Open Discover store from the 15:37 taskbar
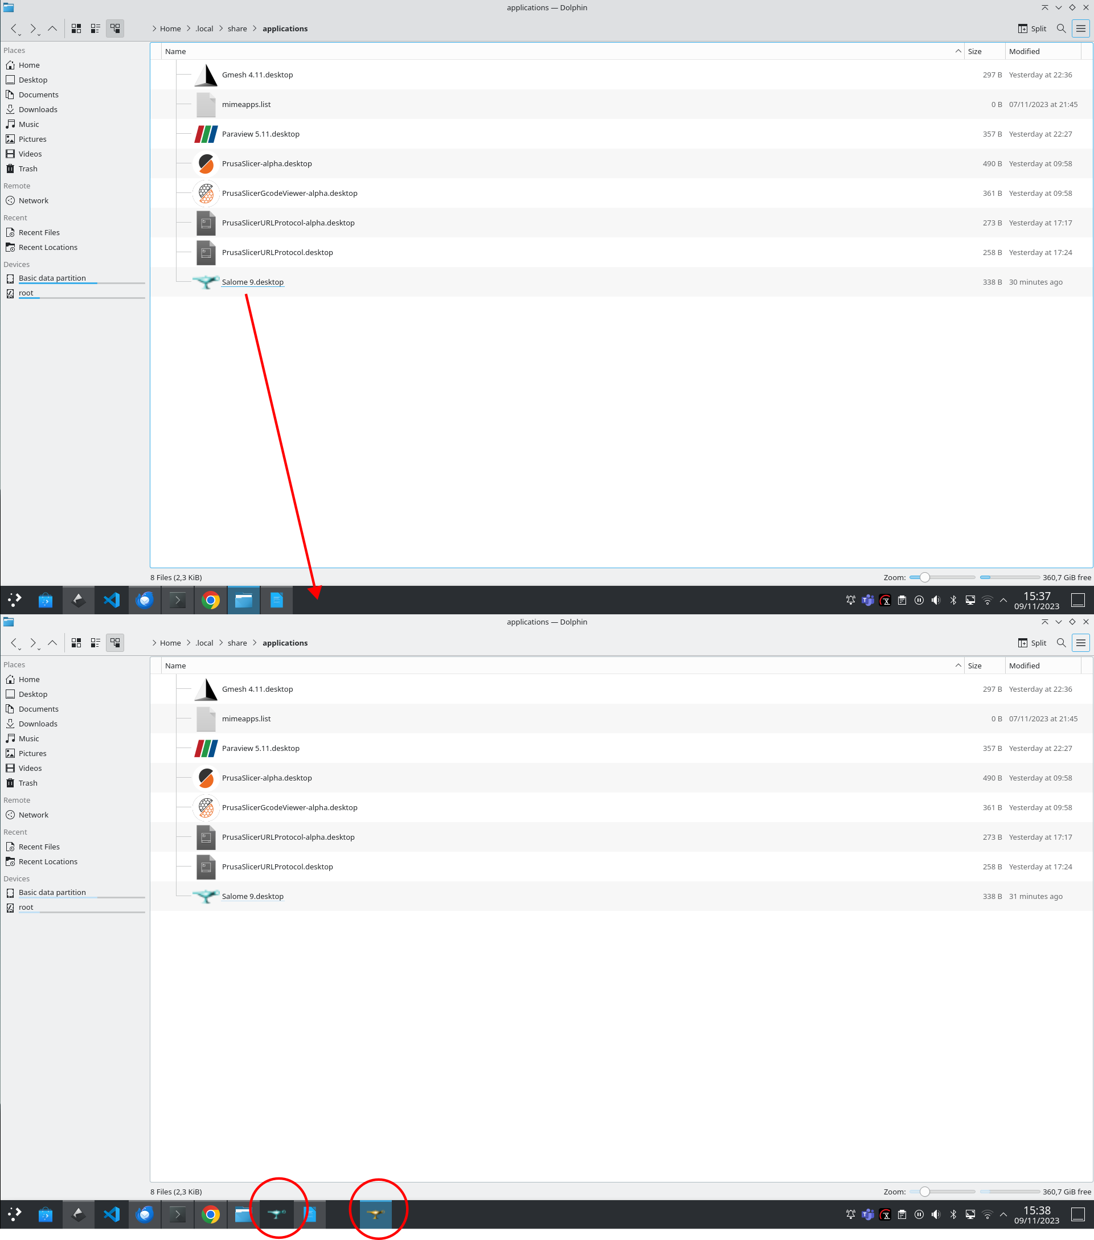Viewport: 1094px width, 1240px height. 46,601
